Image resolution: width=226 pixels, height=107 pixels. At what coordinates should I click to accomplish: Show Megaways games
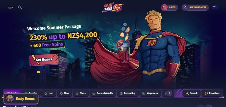tap(150, 93)
